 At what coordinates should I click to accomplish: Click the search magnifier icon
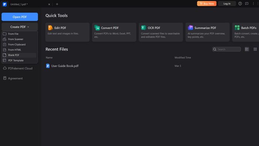pyautogui.click(x=215, y=49)
